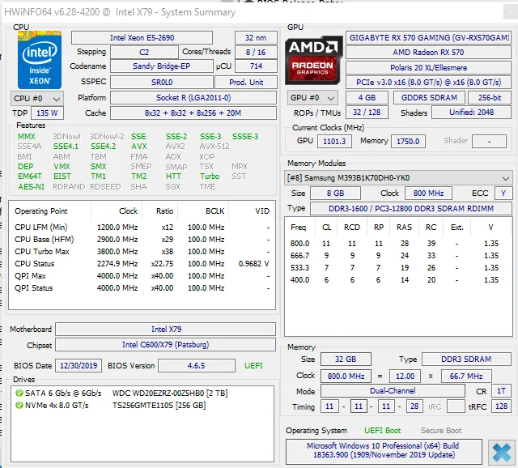Click the module clock 800 MHz field
This screenshot has width=518, height=468.
[x=428, y=193]
